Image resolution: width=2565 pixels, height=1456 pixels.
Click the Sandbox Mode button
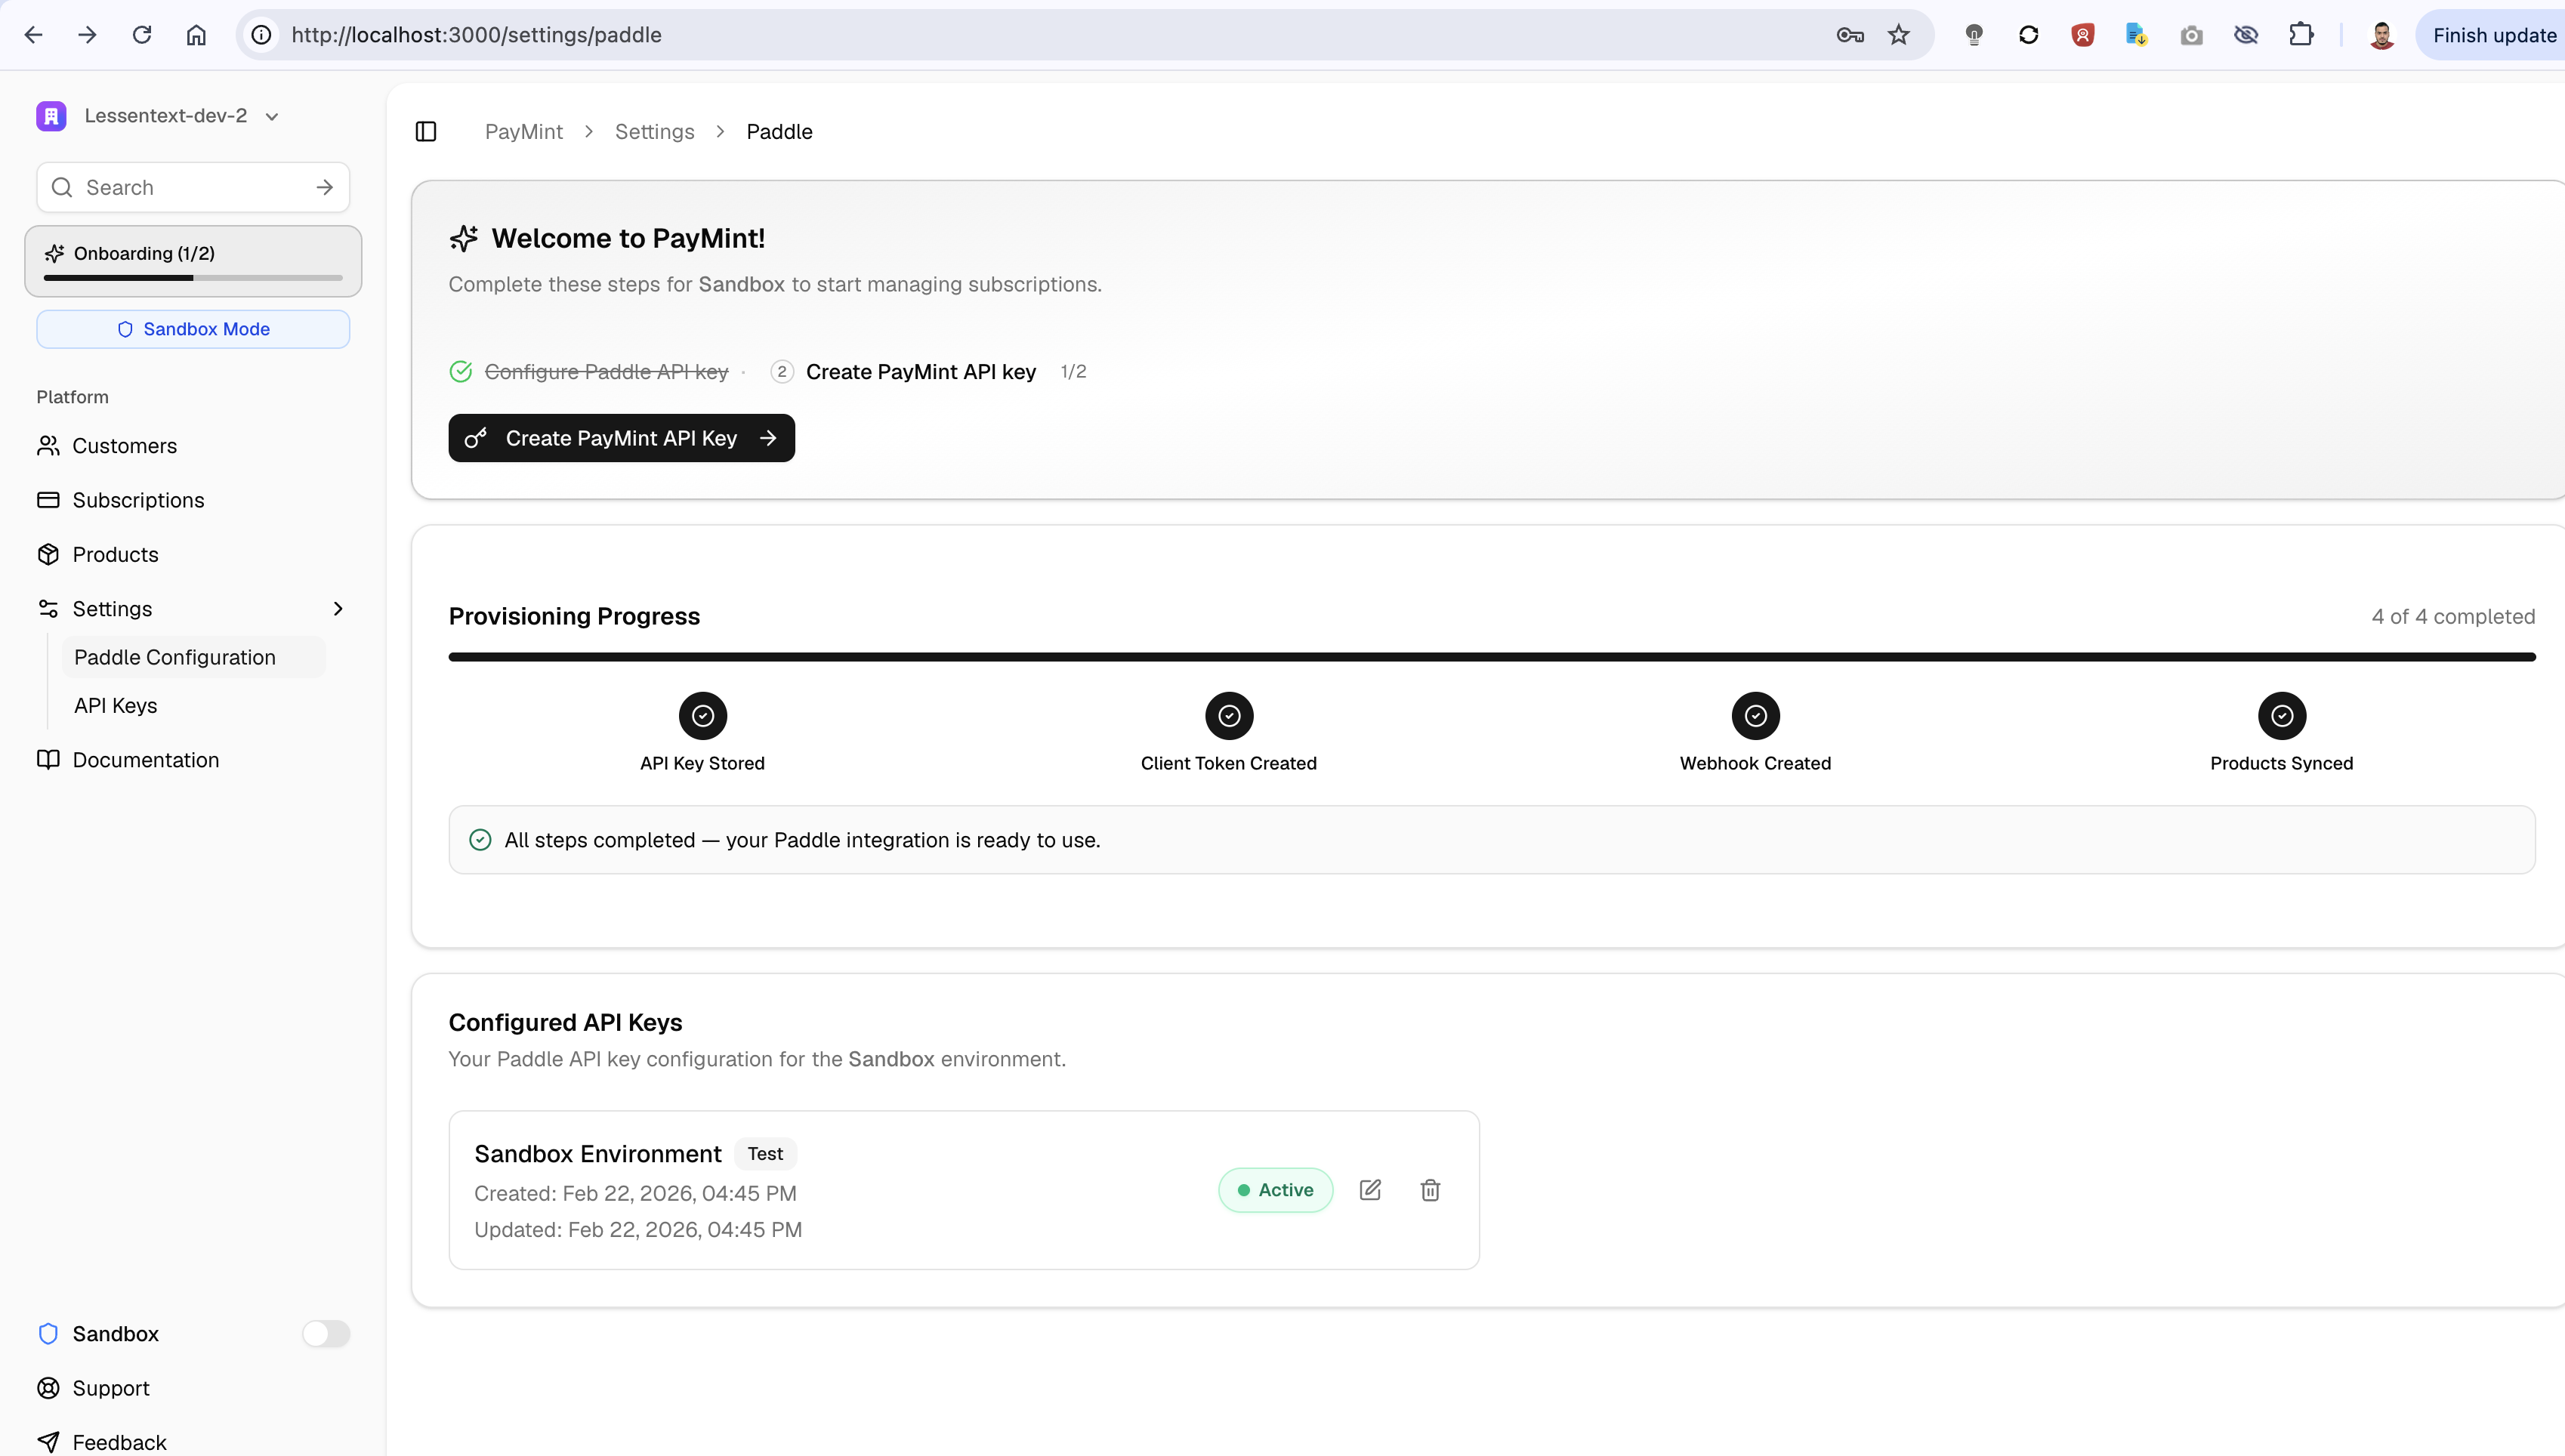[x=192, y=329]
